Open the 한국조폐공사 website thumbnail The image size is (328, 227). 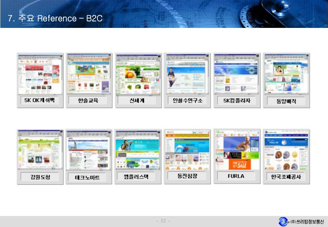click(x=286, y=150)
